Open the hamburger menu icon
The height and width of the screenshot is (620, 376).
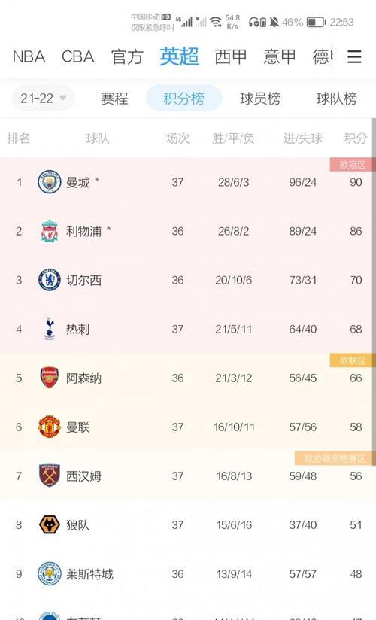click(x=354, y=56)
